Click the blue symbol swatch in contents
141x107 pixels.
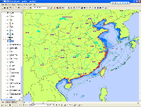[10, 32]
